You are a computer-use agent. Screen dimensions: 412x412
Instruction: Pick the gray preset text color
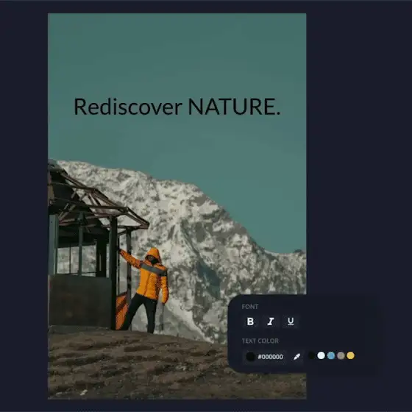(341, 355)
